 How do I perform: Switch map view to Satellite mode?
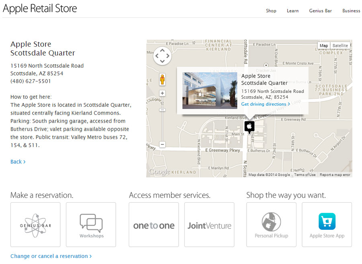[340, 46]
